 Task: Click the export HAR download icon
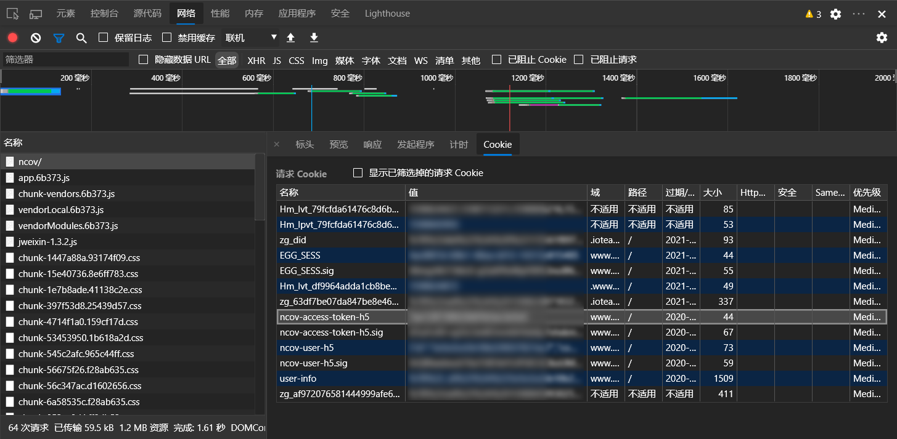point(314,38)
